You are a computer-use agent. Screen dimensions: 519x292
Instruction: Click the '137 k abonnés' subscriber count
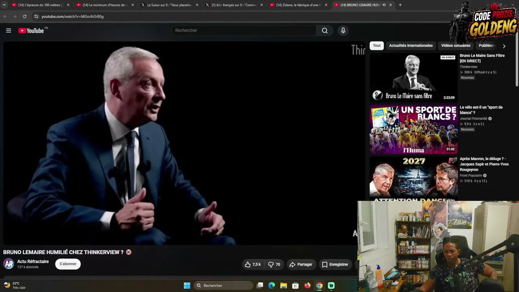[x=28, y=267]
